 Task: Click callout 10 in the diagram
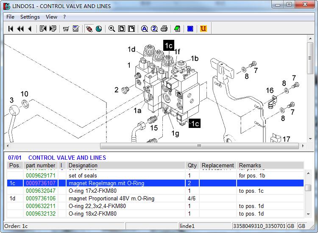click(24, 94)
